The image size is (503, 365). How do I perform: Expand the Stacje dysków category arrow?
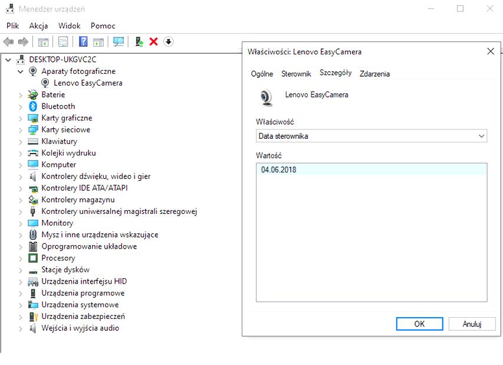21,271
